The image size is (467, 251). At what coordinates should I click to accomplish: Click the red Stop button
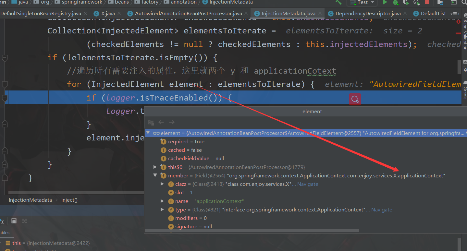(427, 2)
